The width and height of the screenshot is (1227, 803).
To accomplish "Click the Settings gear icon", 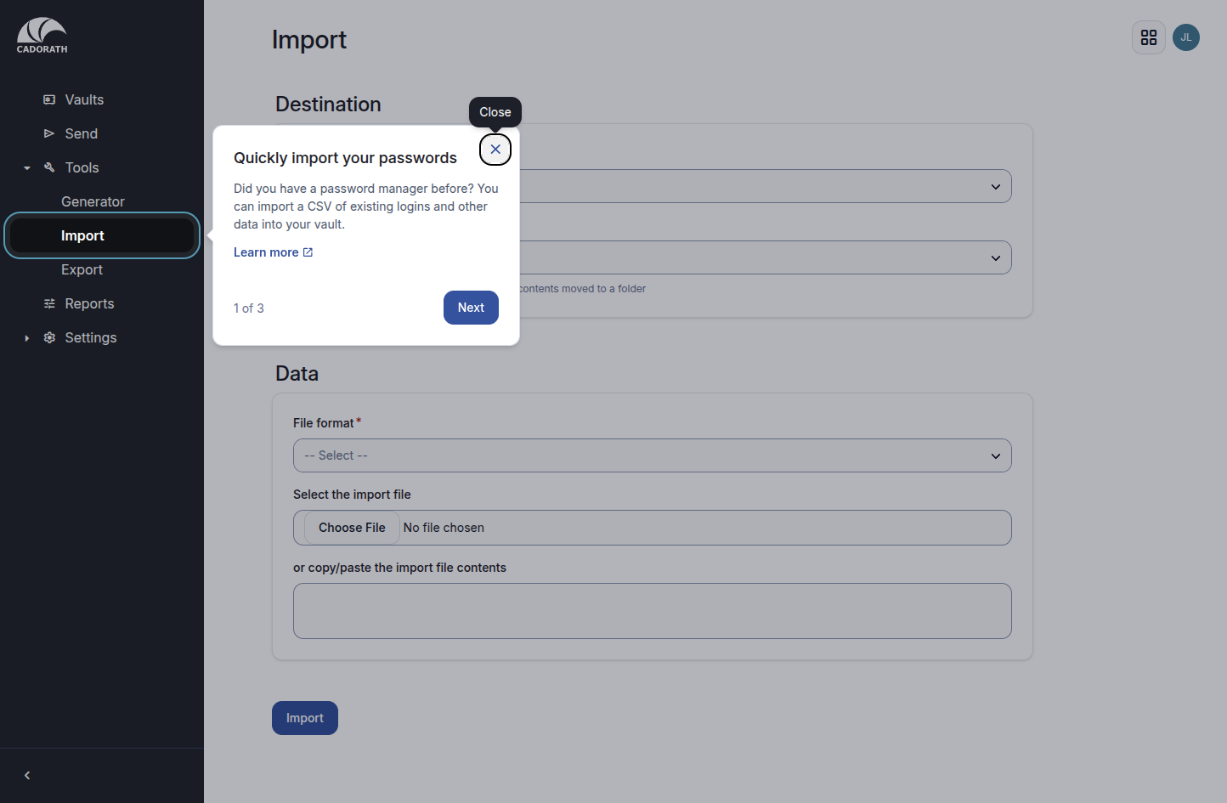I will coord(49,337).
